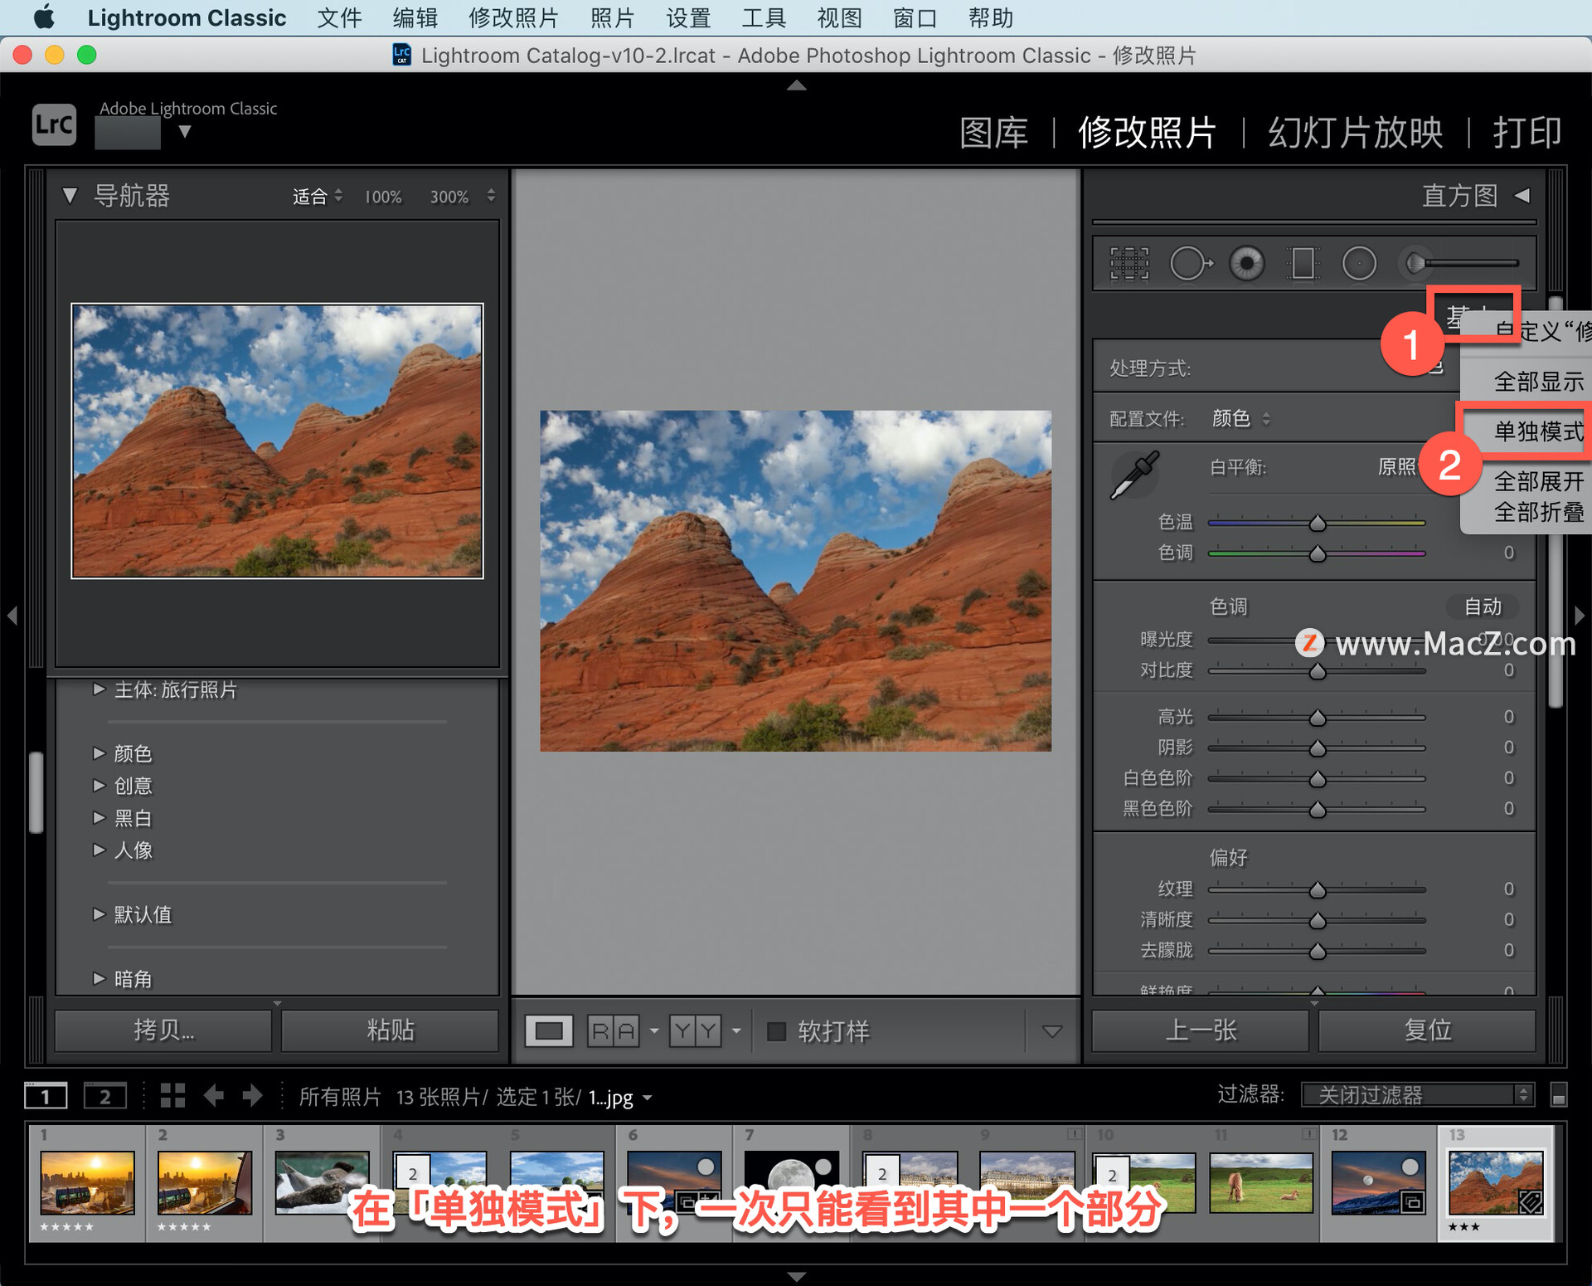The image size is (1592, 1286).
Task: Activate the Red Eye Correction tool
Action: [1246, 264]
